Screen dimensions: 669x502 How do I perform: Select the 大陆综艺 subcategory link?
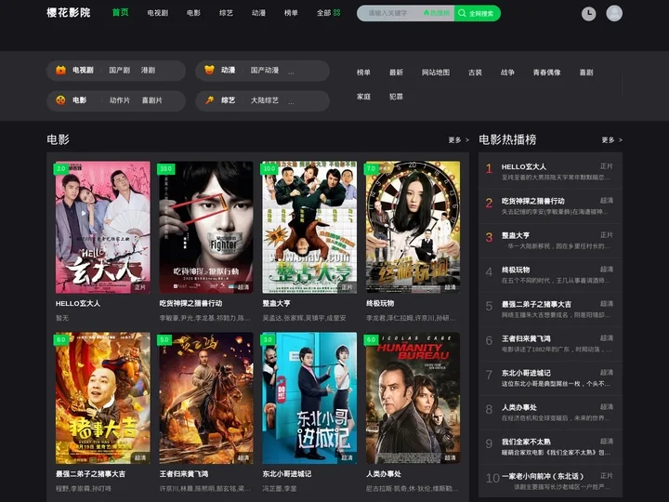[265, 100]
